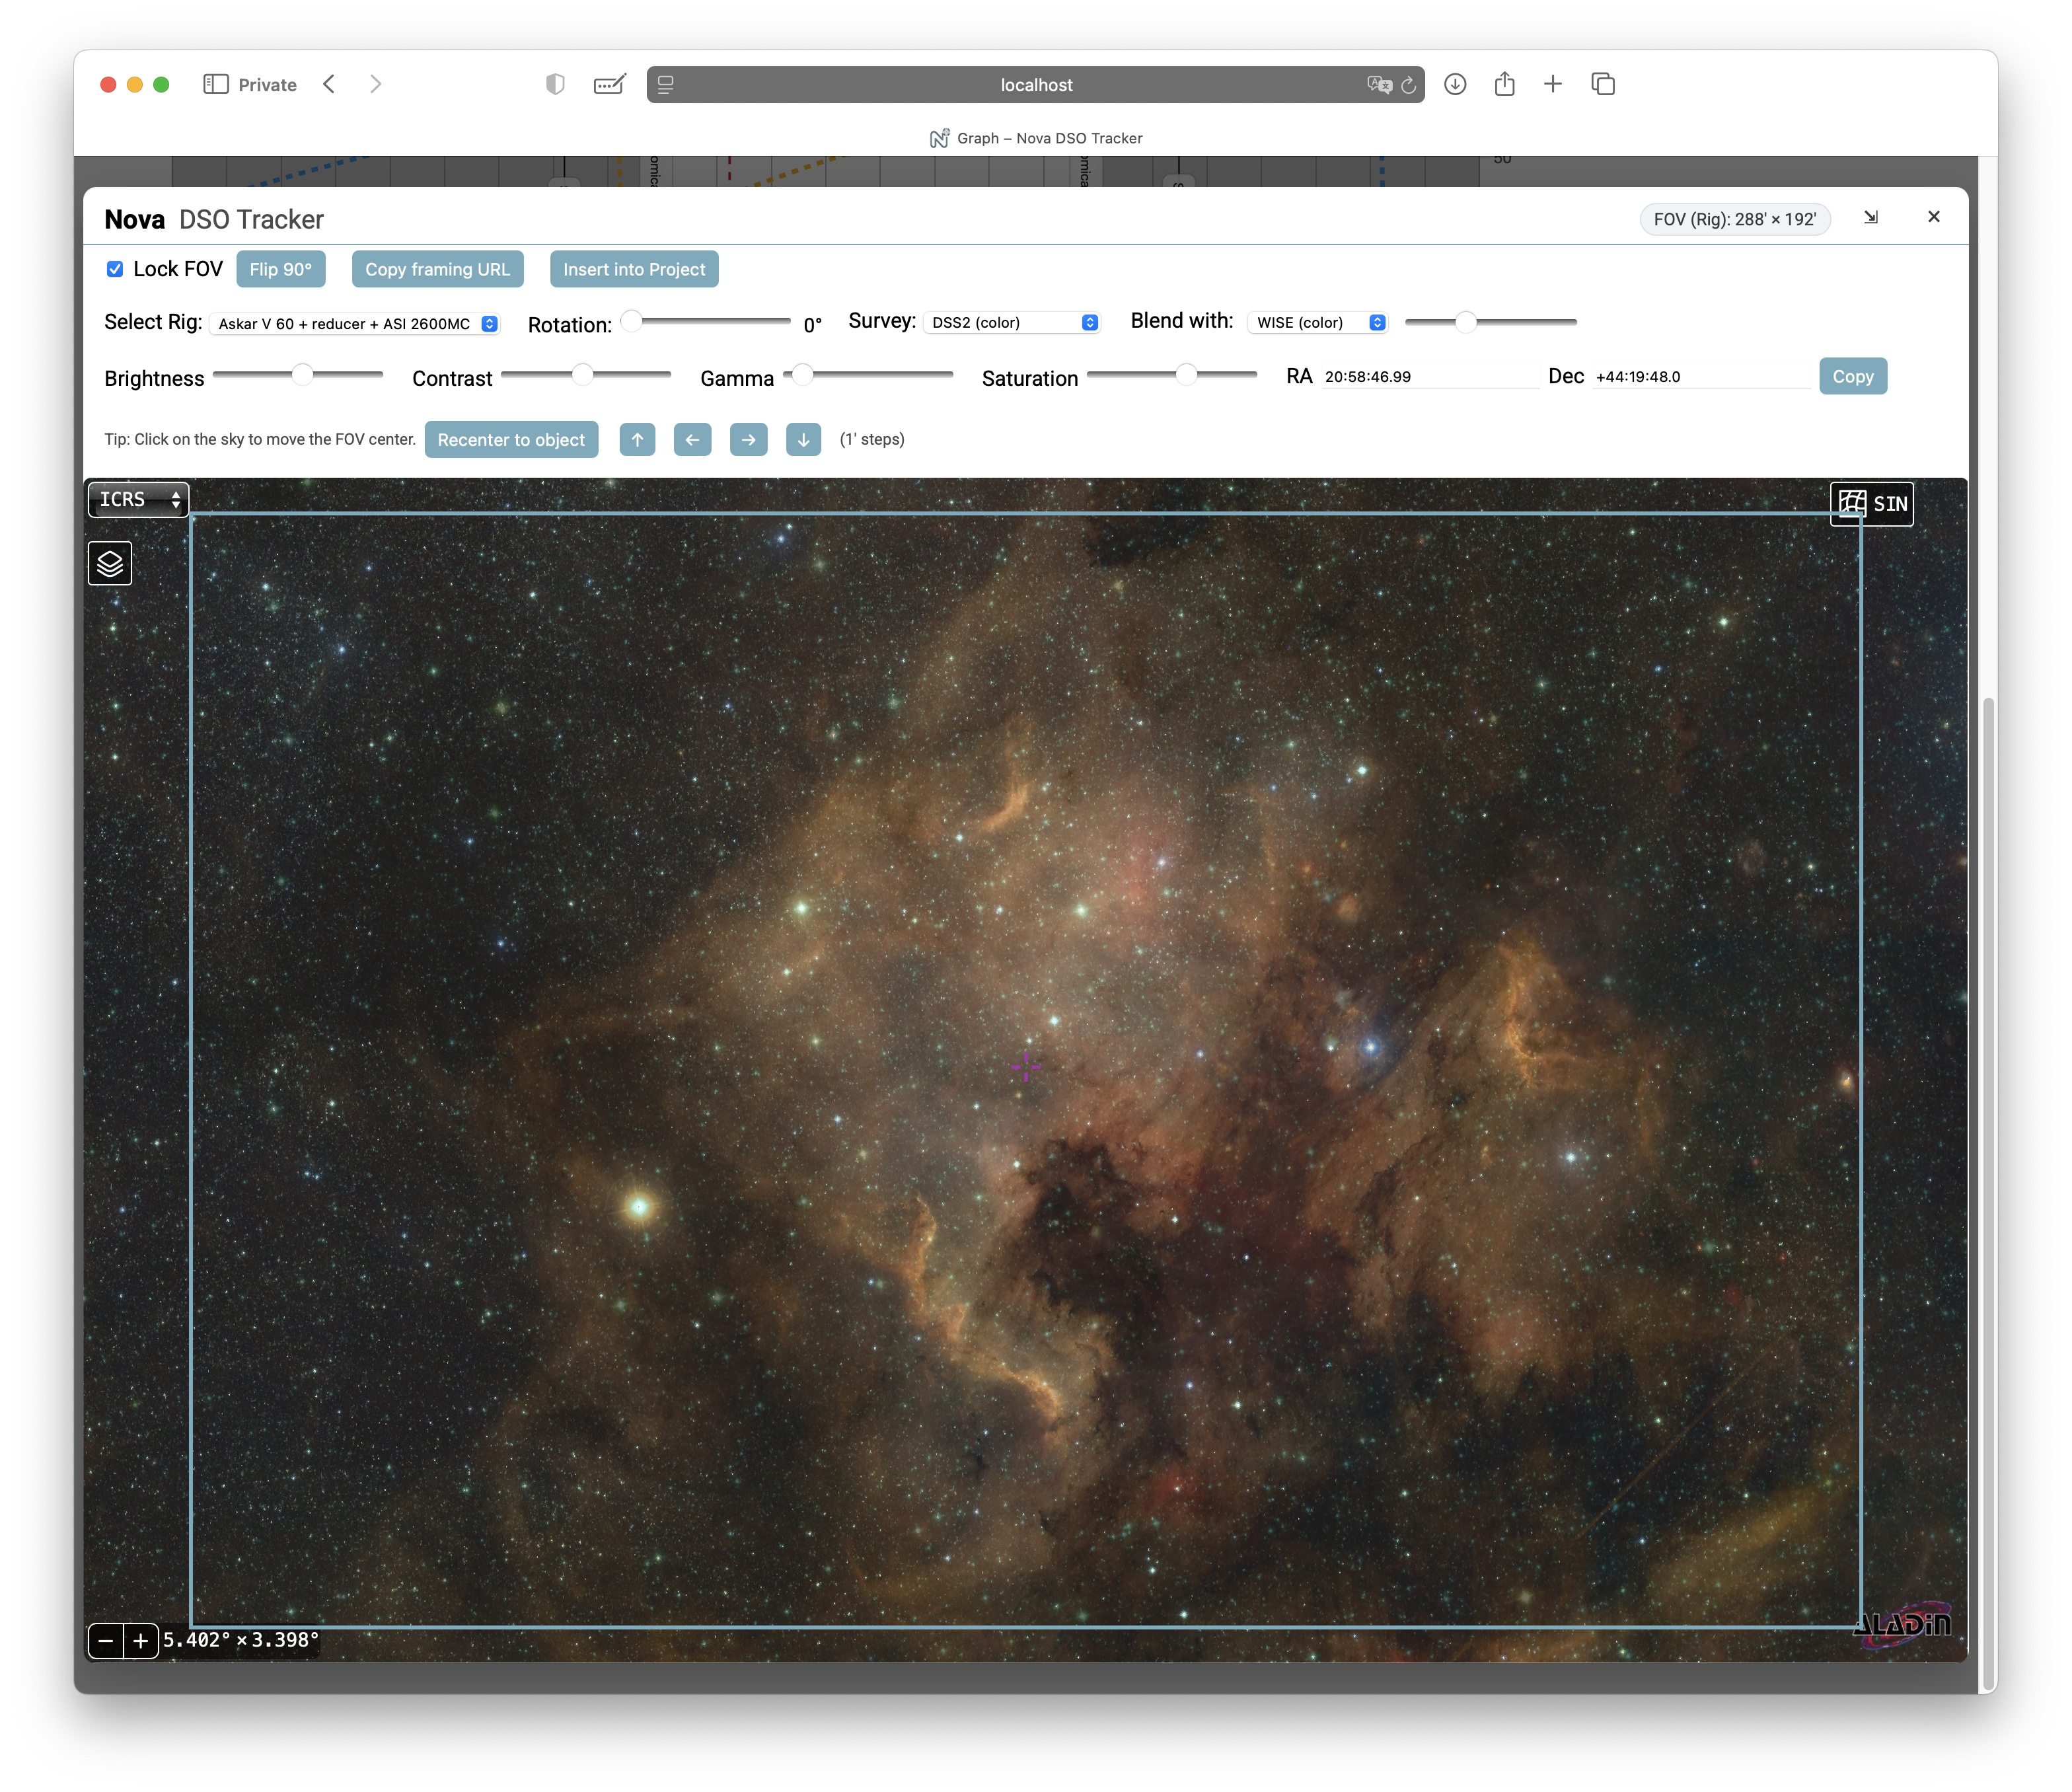2072x1792 pixels.
Task: Change the ICRS coordinate frame selector
Action: point(138,500)
